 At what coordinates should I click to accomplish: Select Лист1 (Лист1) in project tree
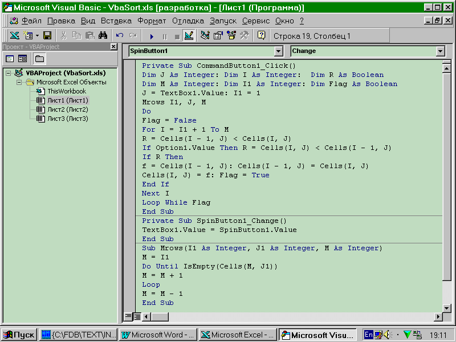pos(68,100)
